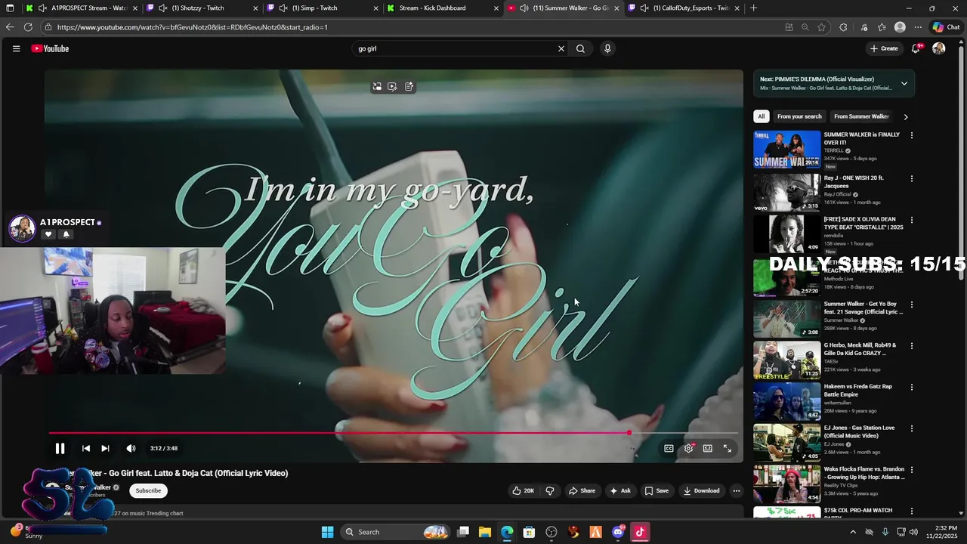The height and width of the screenshot is (544, 967).
Task: Open options for 'Ray J - ONE WISH 20 ft.'
Action: [x=911, y=179]
